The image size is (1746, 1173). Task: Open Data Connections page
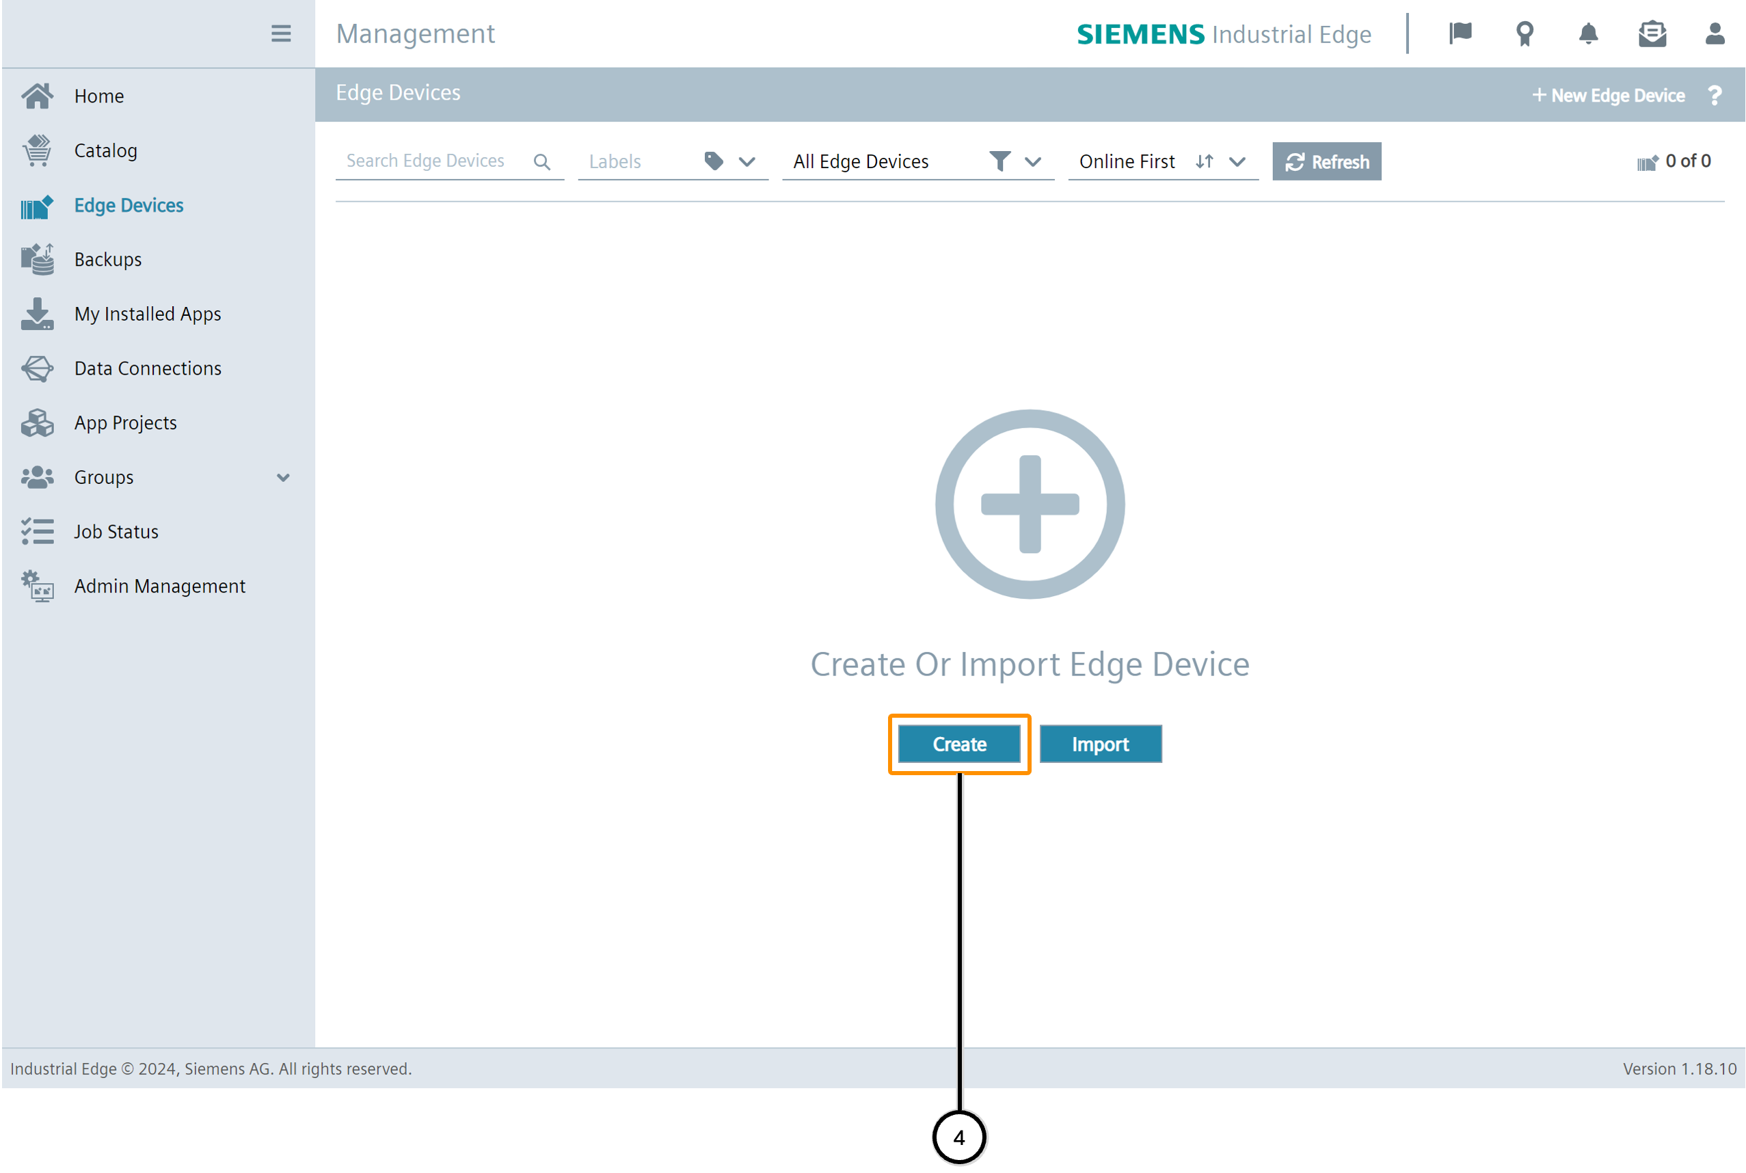pyautogui.click(x=148, y=368)
